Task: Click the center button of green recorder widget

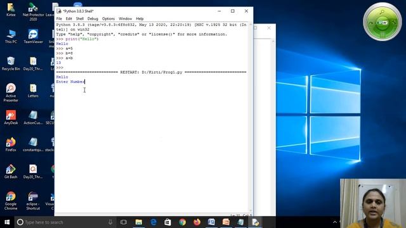Action: pyautogui.click(x=383, y=23)
